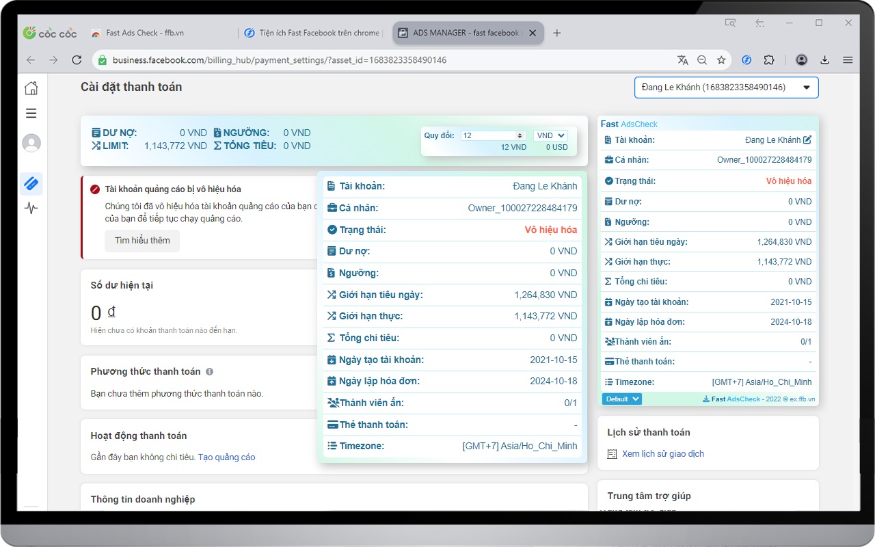The height and width of the screenshot is (547, 875).
Task: Click the Số dư hiện tại heading
Action: pyautogui.click(x=122, y=285)
